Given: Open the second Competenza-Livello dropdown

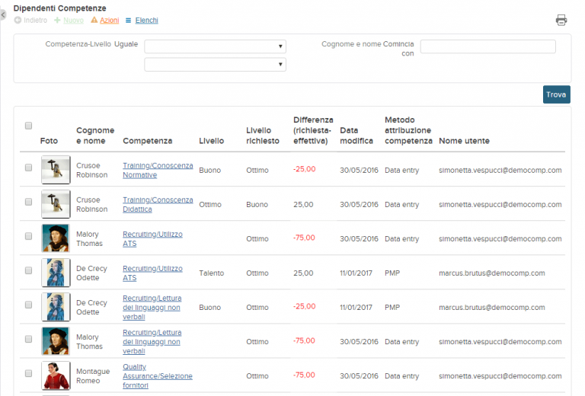Looking at the screenshot, I should click(216, 65).
